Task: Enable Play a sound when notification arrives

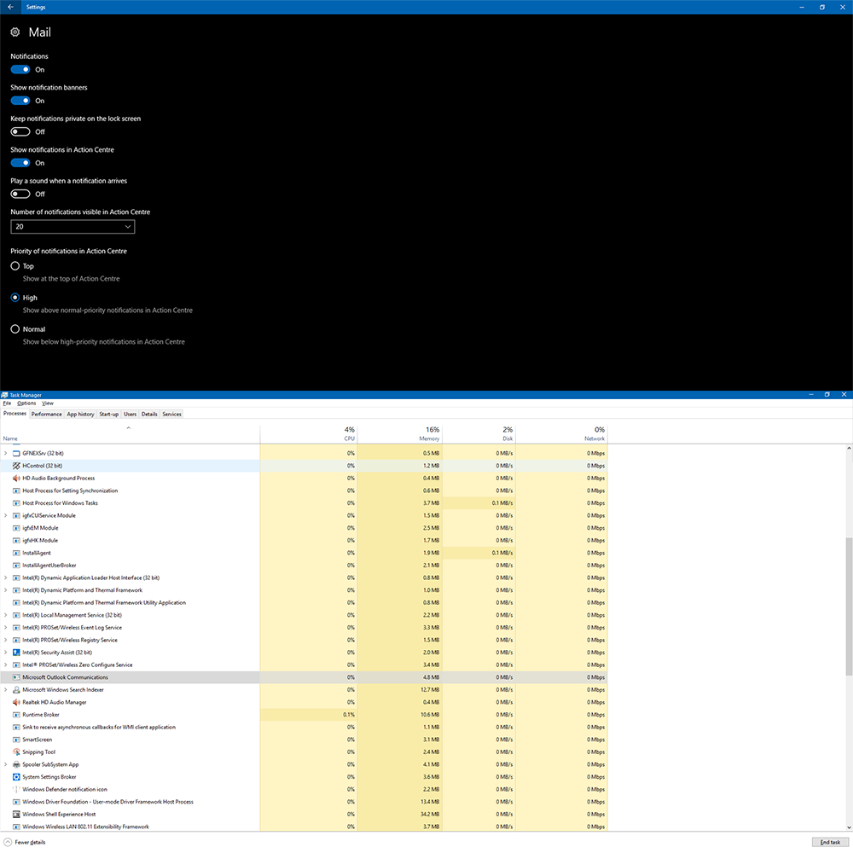Action: click(x=20, y=194)
